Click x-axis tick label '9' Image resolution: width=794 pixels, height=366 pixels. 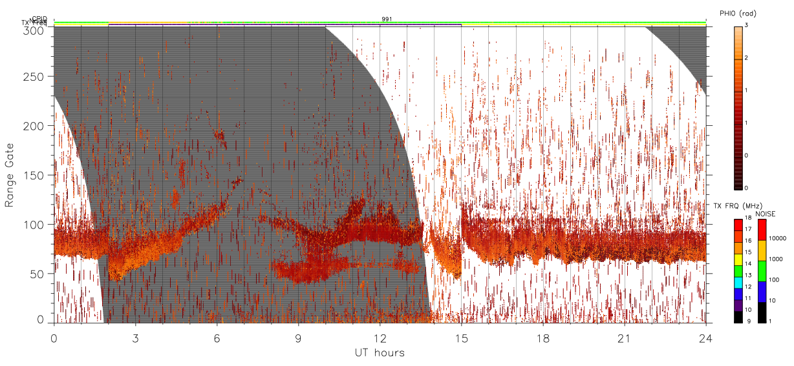coord(299,338)
